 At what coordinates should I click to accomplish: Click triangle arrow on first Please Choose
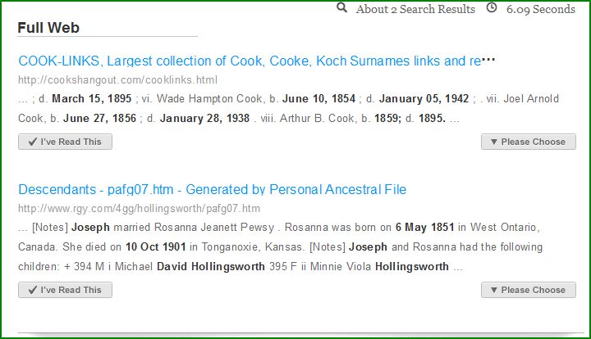494,142
